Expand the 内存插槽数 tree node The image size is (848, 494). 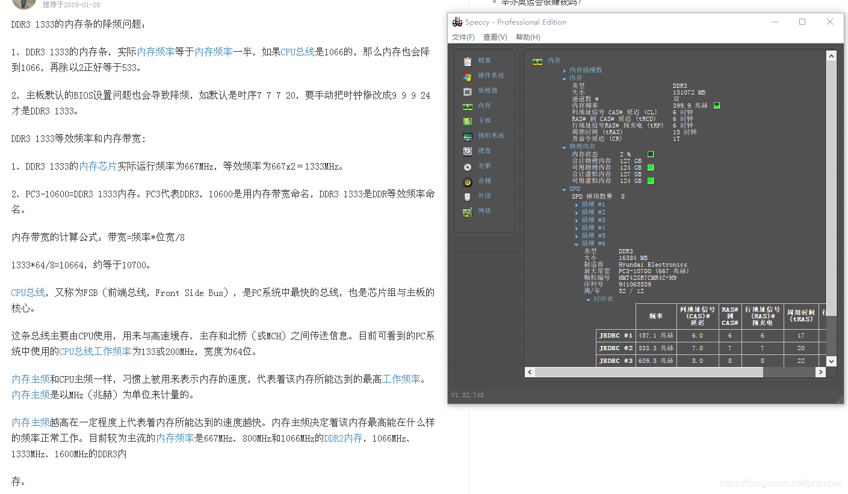pyautogui.click(x=565, y=70)
